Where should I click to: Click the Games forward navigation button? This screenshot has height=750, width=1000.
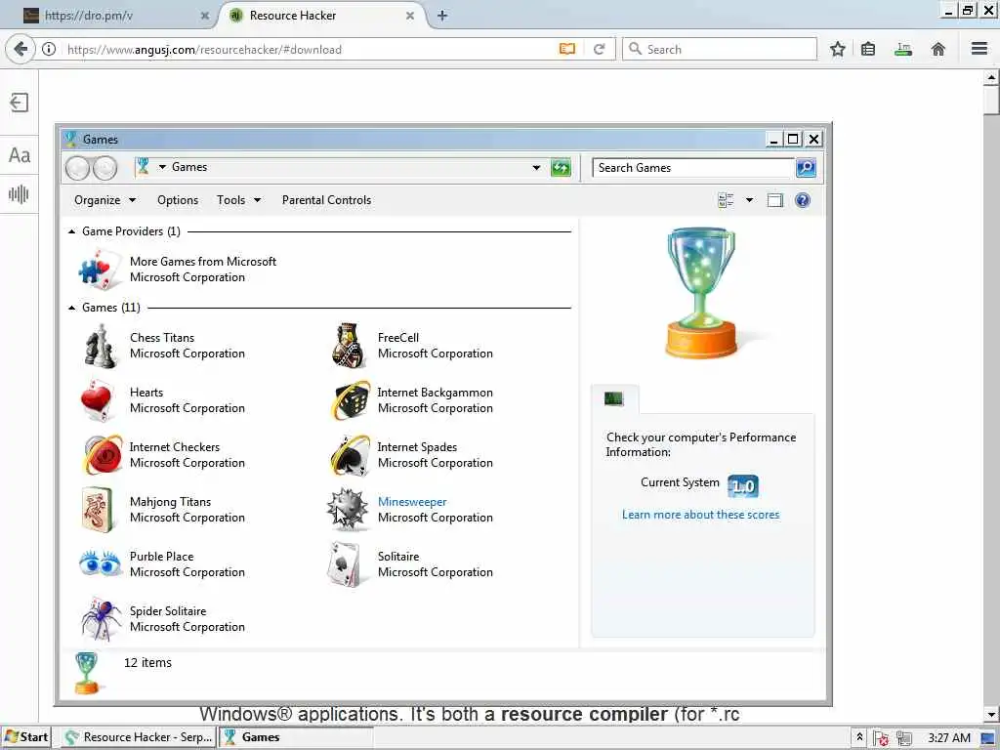[x=105, y=168]
